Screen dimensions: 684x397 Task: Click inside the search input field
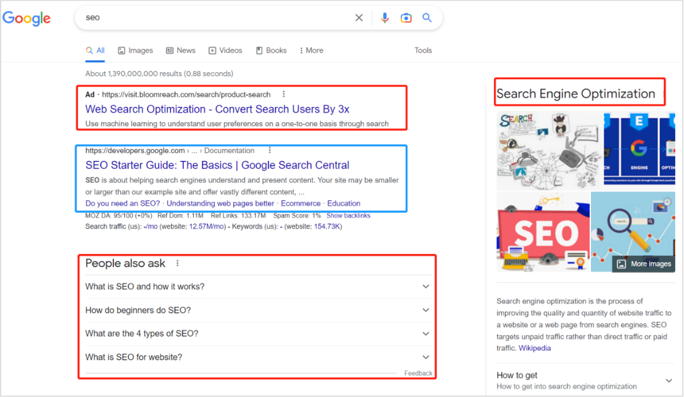click(215, 18)
